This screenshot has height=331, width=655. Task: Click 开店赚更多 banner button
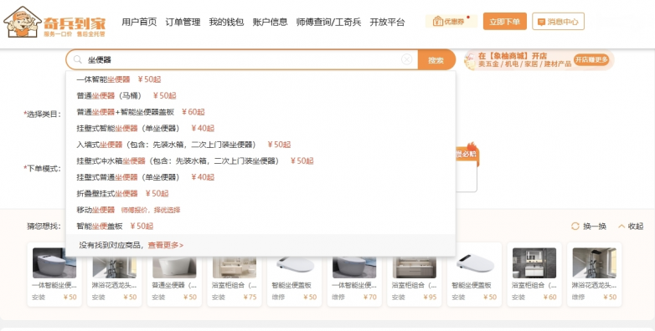[591, 59]
